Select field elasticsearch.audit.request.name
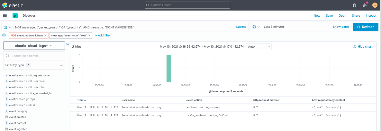Image resolution: width=381 pixels, height=131 pixels. pyautogui.click(x=29, y=75)
